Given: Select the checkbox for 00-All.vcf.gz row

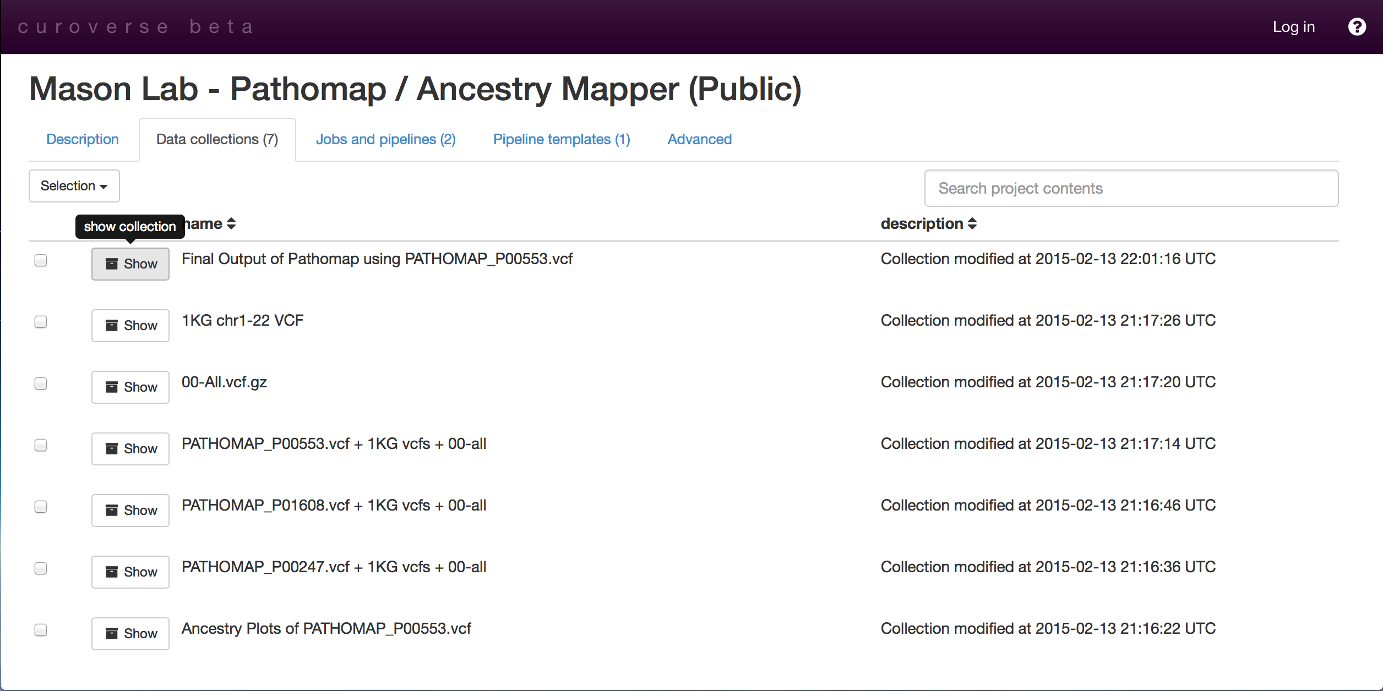Looking at the screenshot, I should (x=41, y=383).
